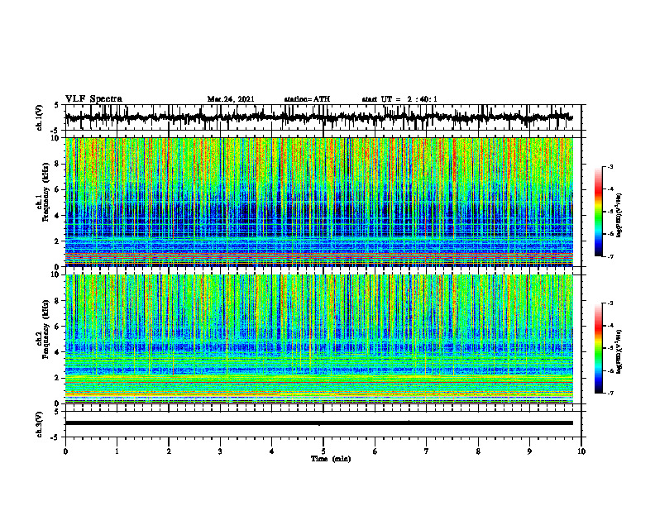Click ch.2 frequency tick label '6'

click(58, 327)
